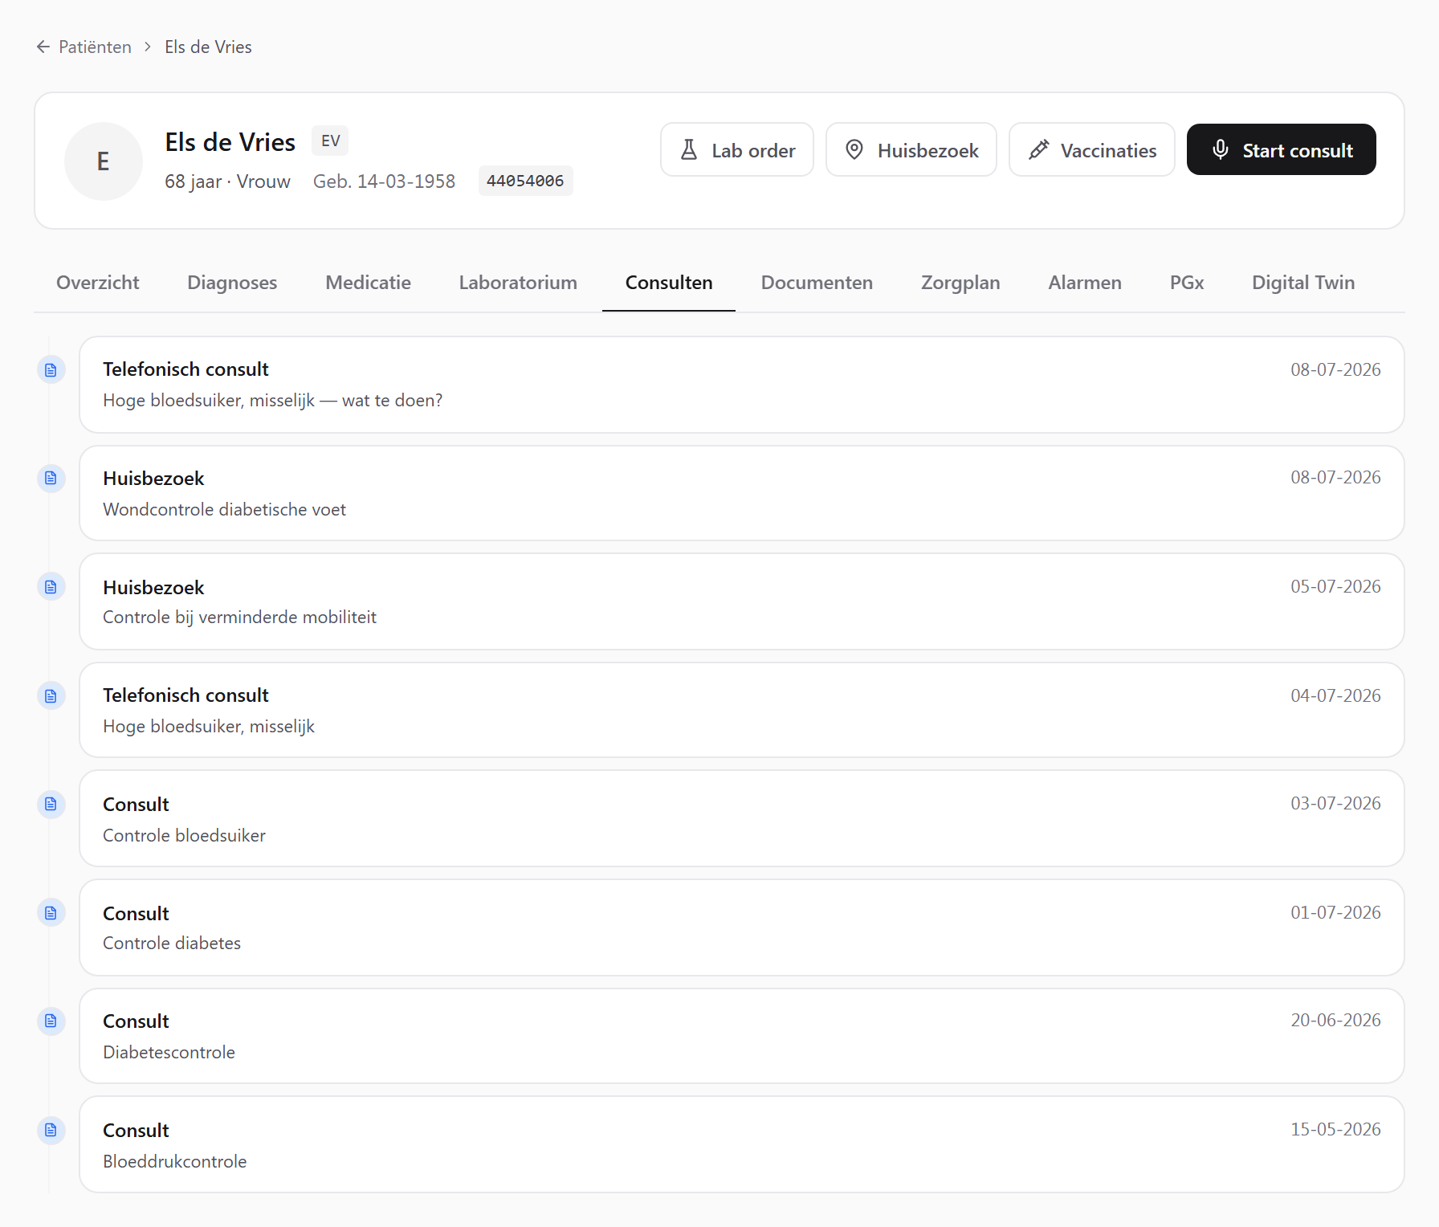Open the Diagnoses tab

(x=232, y=283)
